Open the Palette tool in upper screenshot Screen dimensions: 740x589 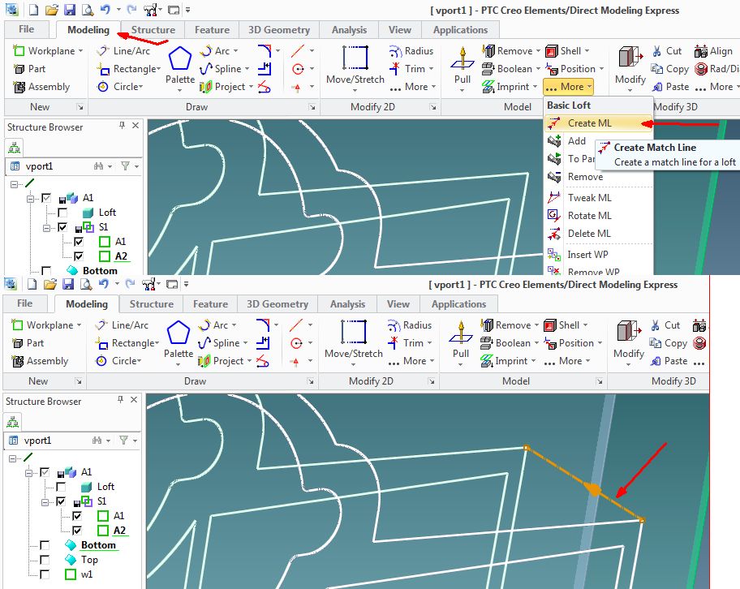pos(180,65)
